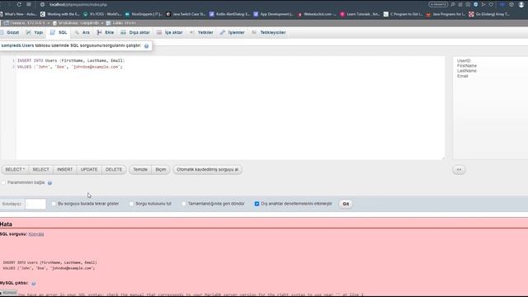Select Email column in column list
The image size is (528, 297).
click(x=462, y=76)
